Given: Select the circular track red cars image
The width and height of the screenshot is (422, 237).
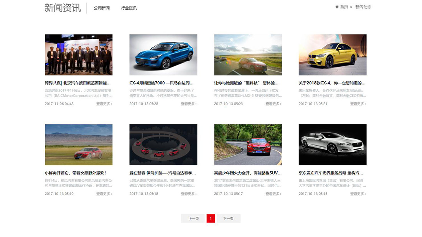Looking at the screenshot, I should 163,145.
